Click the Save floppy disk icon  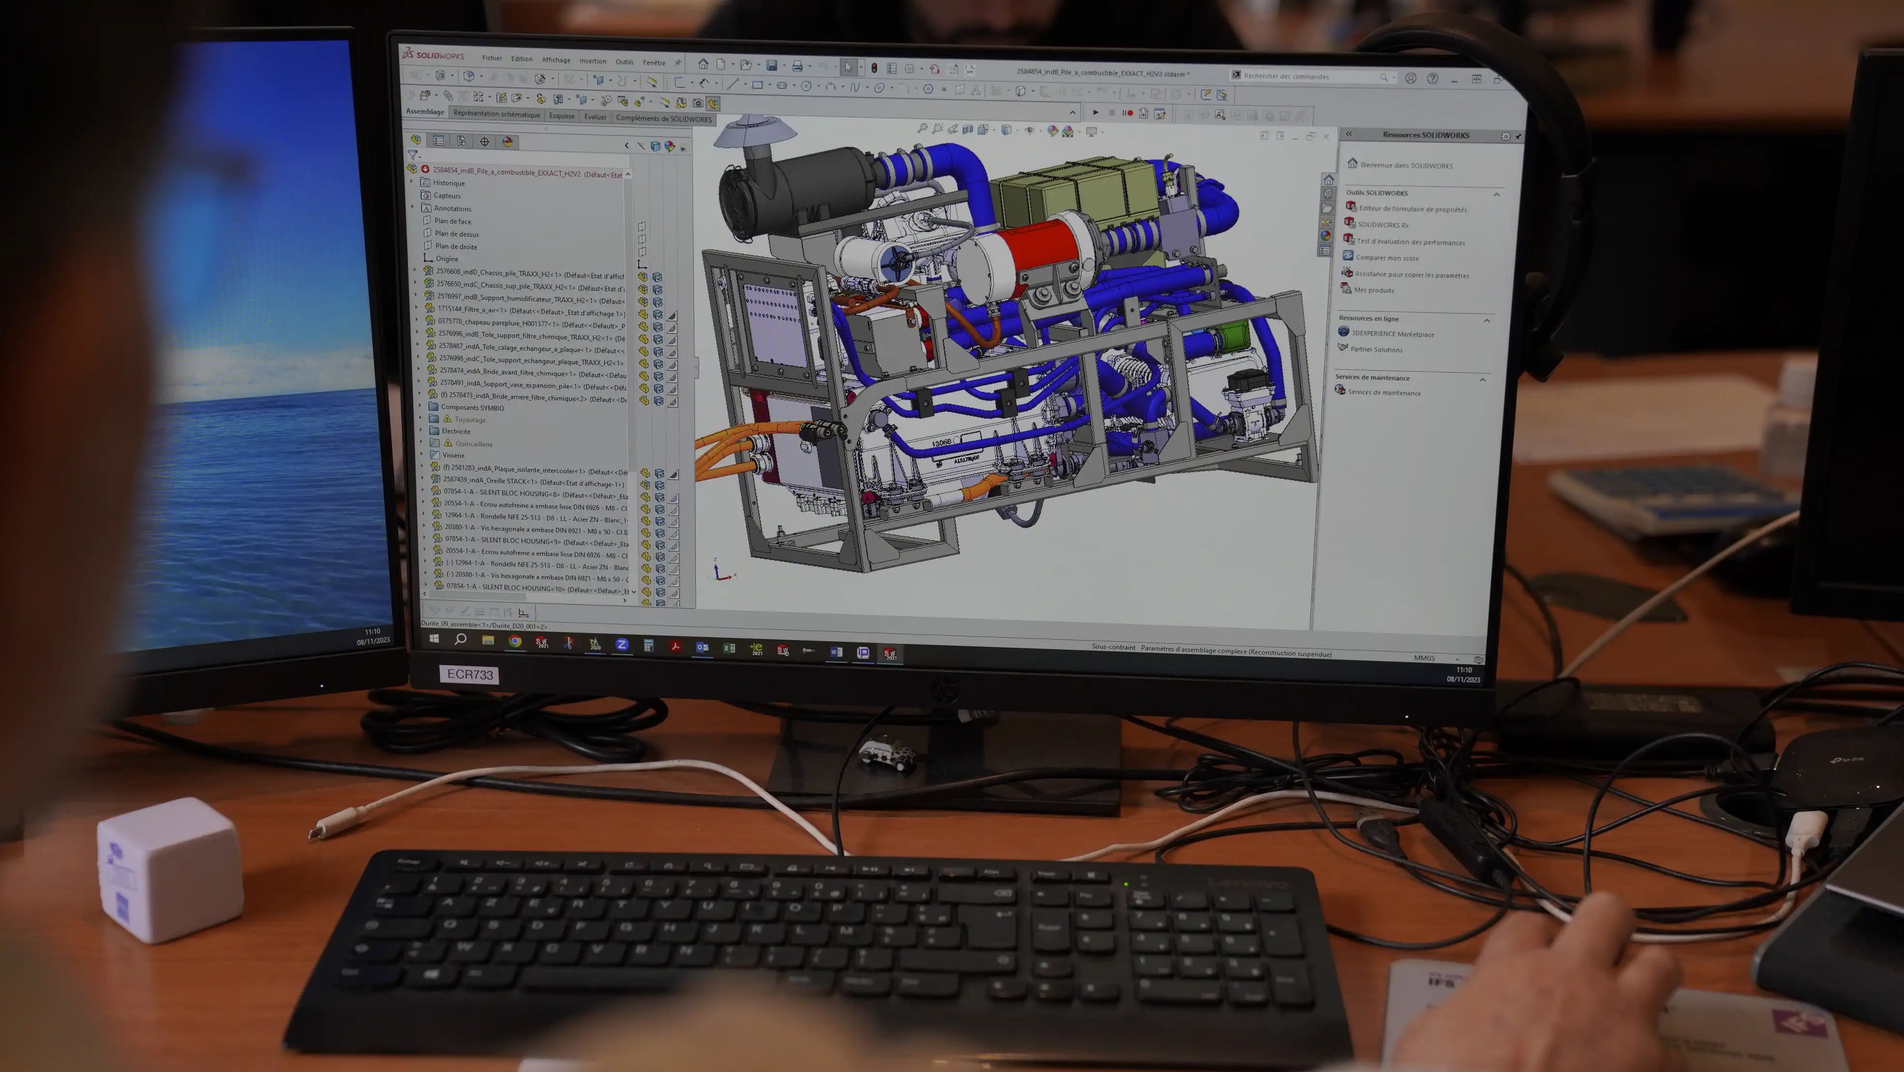click(771, 65)
